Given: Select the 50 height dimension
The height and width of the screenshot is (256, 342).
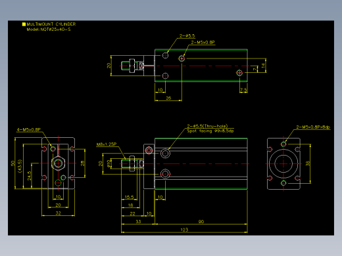Looking at the screenshot, I should pyautogui.click(x=12, y=163).
